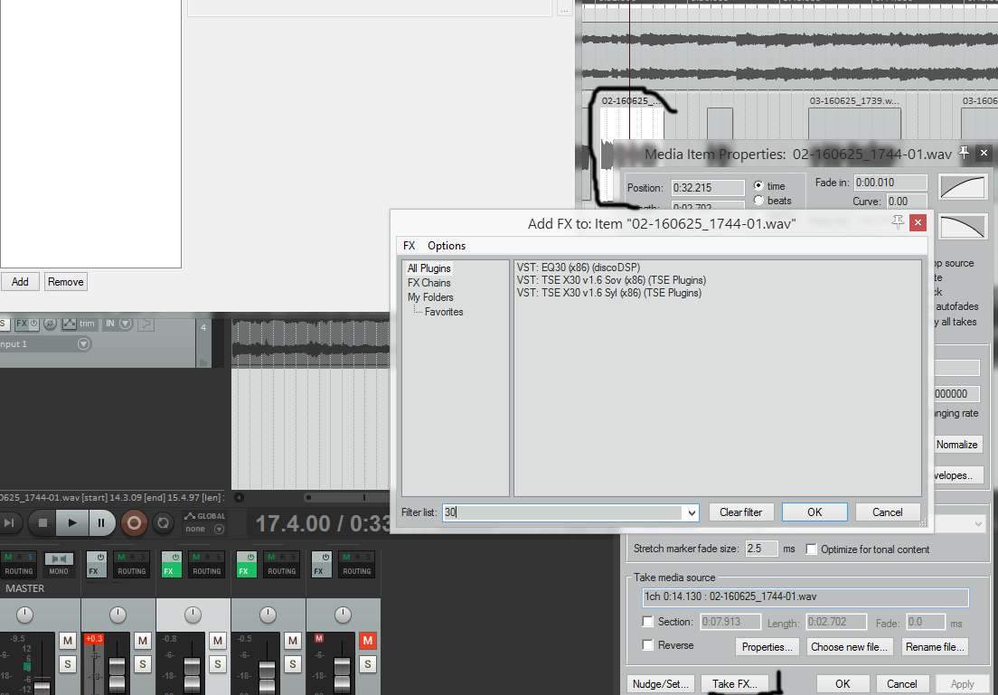Click the transport Stop button

point(42,522)
